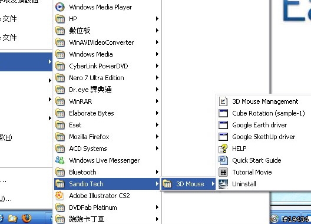311x224 pixels.
Task: Open the 跑跑卡丁車 program group
Action: click(107, 219)
